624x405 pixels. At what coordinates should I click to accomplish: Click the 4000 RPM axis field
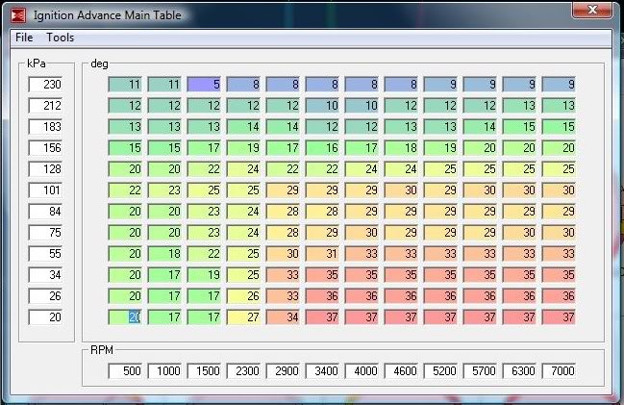pyautogui.click(x=362, y=370)
